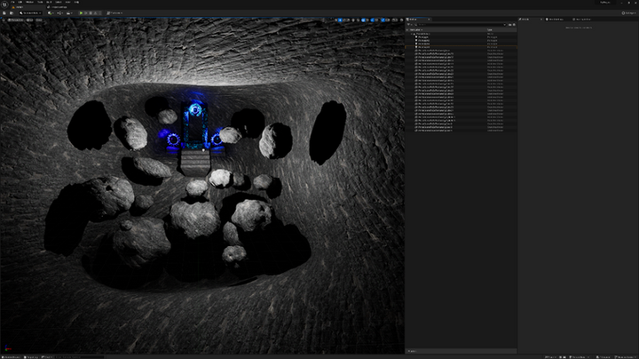Open the Edit menu
This screenshot has height=359, width=639.
[x=20, y=2]
